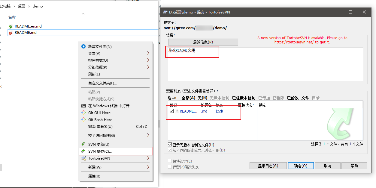Click the 取消 button

coord(327,166)
